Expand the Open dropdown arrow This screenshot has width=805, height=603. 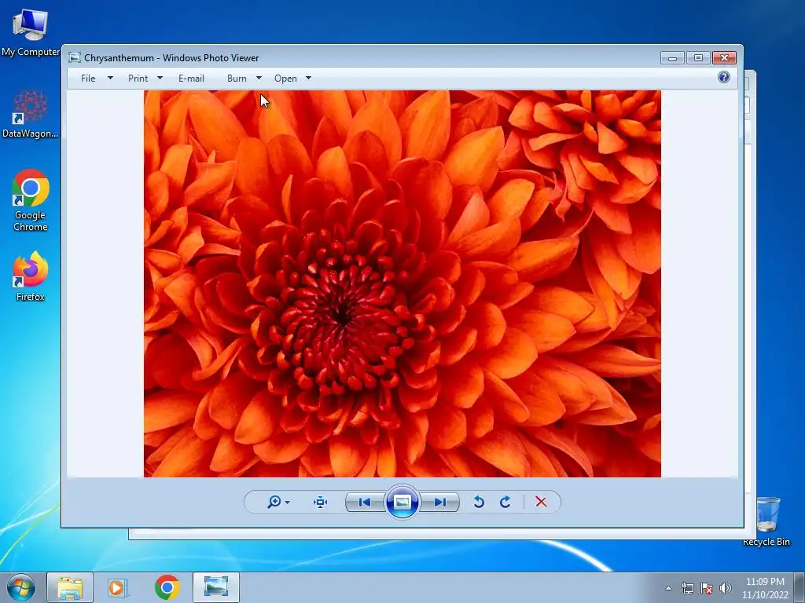pos(308,78)
